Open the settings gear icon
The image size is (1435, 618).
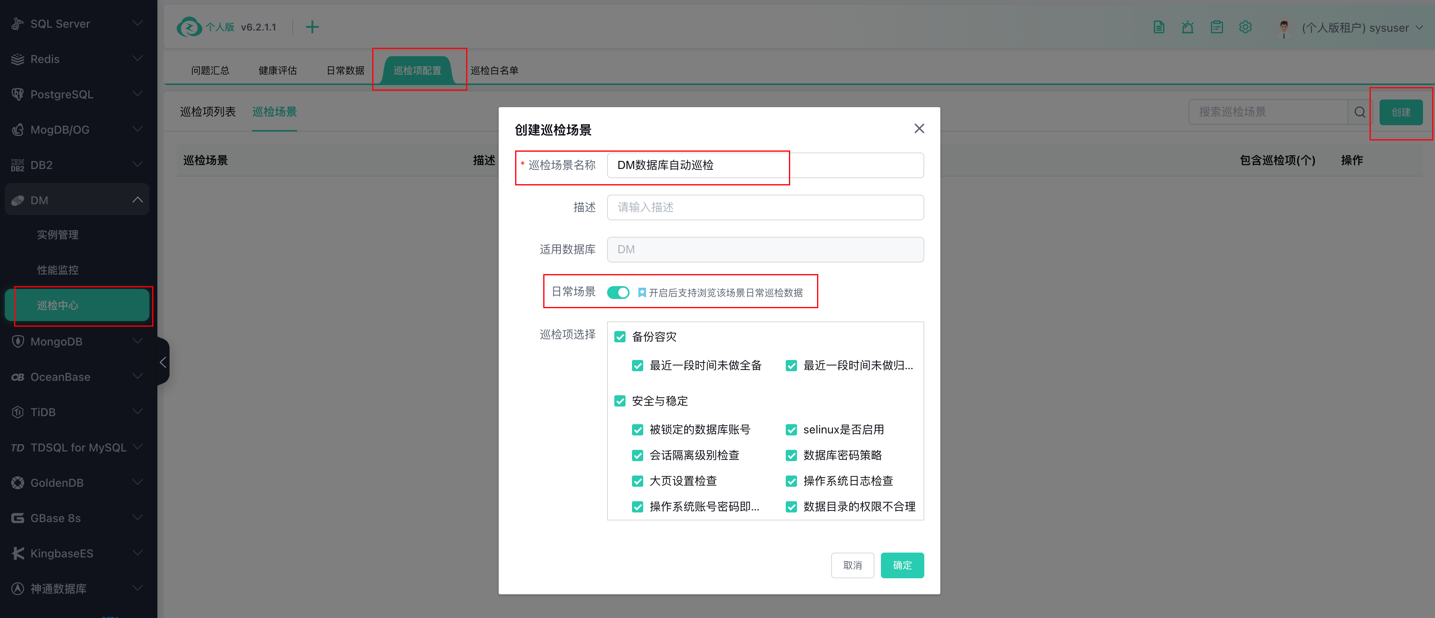point(1245,27)
